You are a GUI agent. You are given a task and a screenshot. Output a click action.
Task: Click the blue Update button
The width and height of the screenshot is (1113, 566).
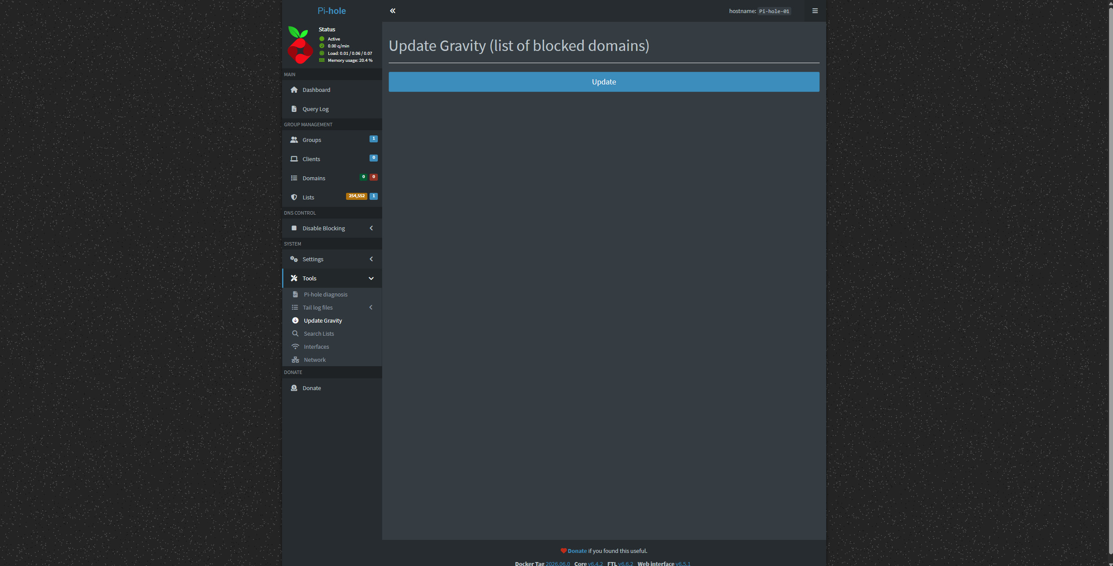[604, 82]
